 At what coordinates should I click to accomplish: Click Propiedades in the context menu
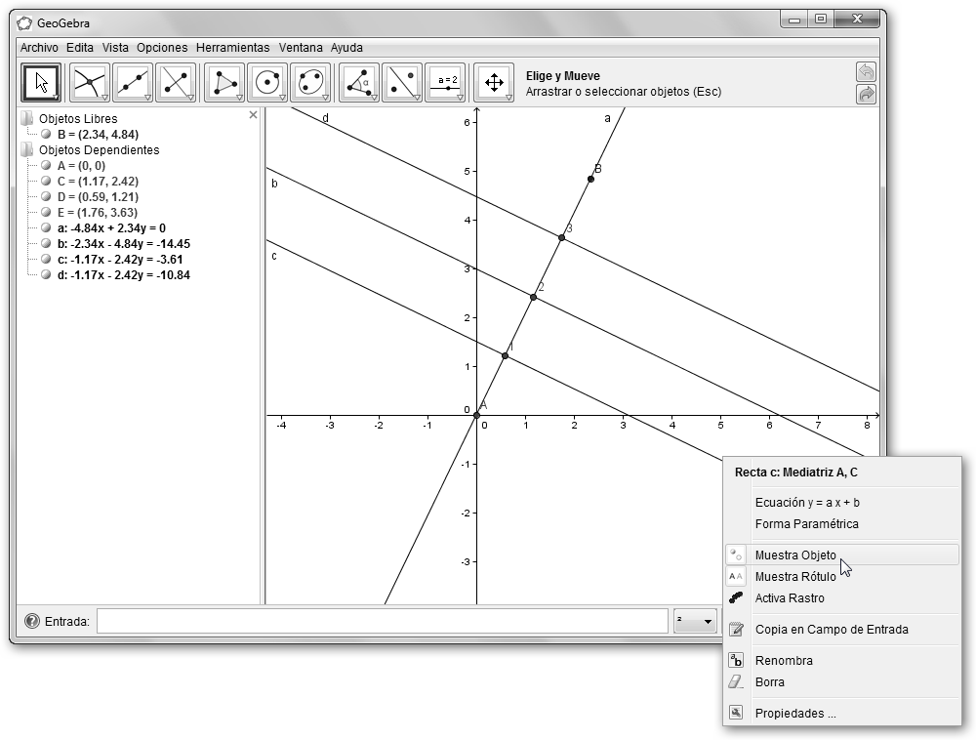coord(795,714)
